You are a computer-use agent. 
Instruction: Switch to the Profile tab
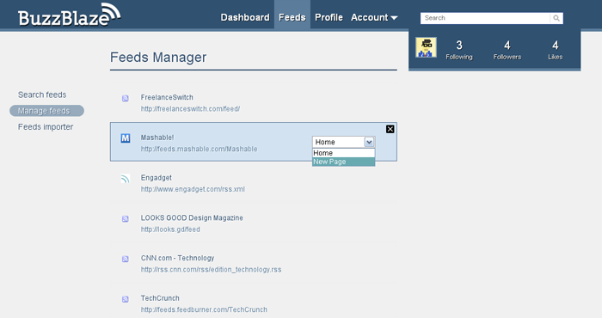(329, 17)
